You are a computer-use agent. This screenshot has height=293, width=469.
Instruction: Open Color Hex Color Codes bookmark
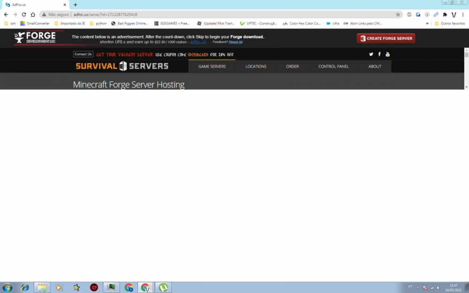coord(302,23)
